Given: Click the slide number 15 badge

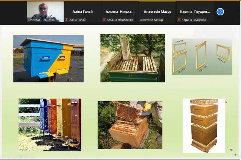Looking at the screenshot, I should coord(231,150).
